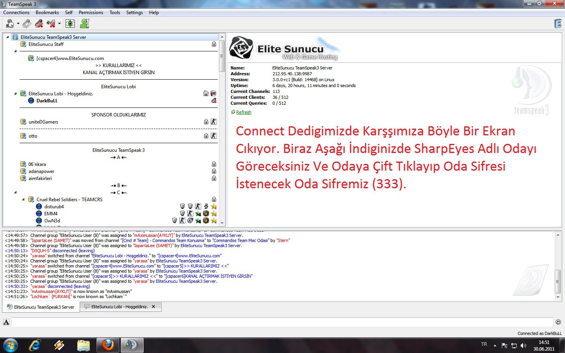Click the green star badge on OwN3d row

tap(198, 220)
